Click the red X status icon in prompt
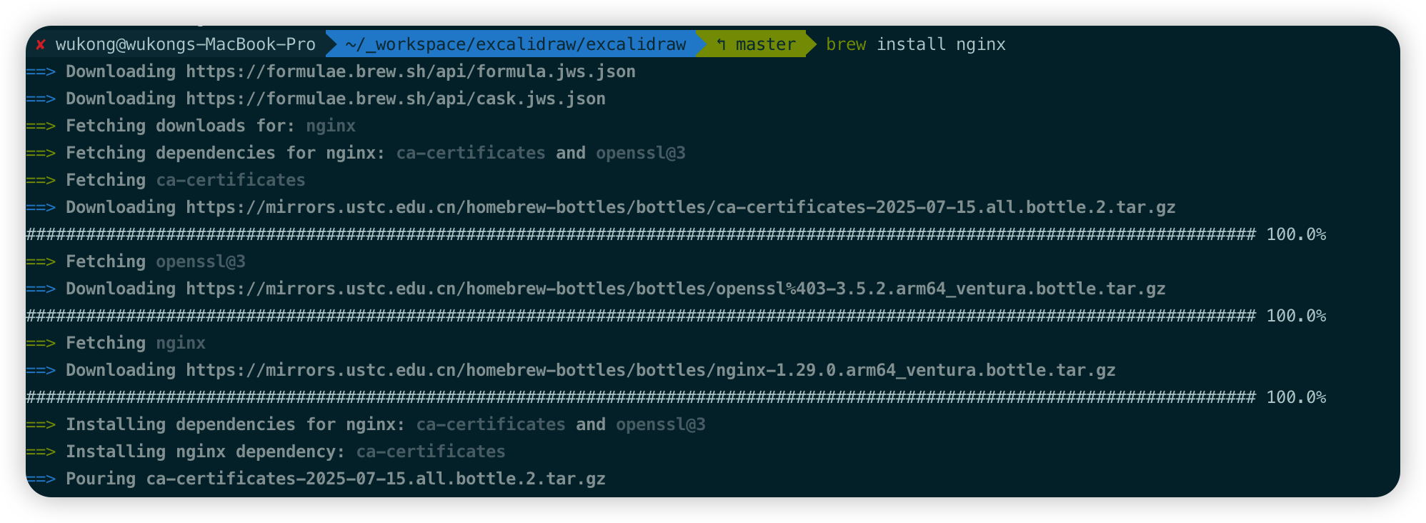Screen dimensions: 1426x523 coord(41,44)
